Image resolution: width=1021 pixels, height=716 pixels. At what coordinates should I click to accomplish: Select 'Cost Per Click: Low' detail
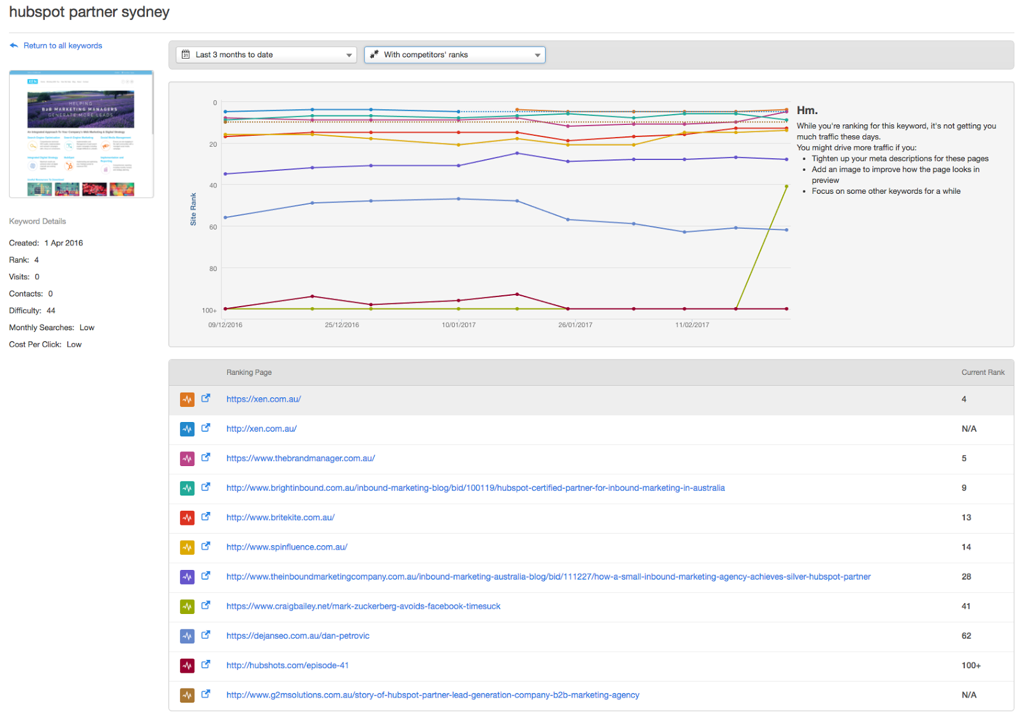click(45, 345)
